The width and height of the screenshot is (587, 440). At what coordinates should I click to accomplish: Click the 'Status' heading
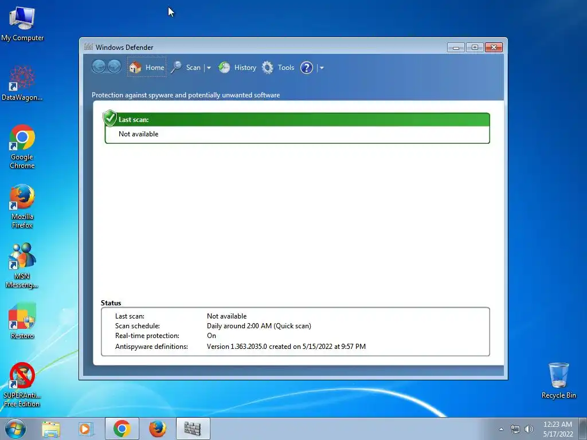(111, 303)
